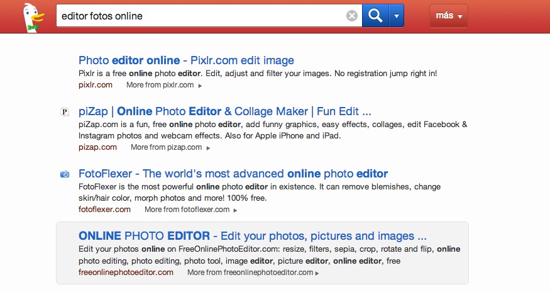550x292 pixels.
Task: Expand More from pizap.com
Action: 170,147
